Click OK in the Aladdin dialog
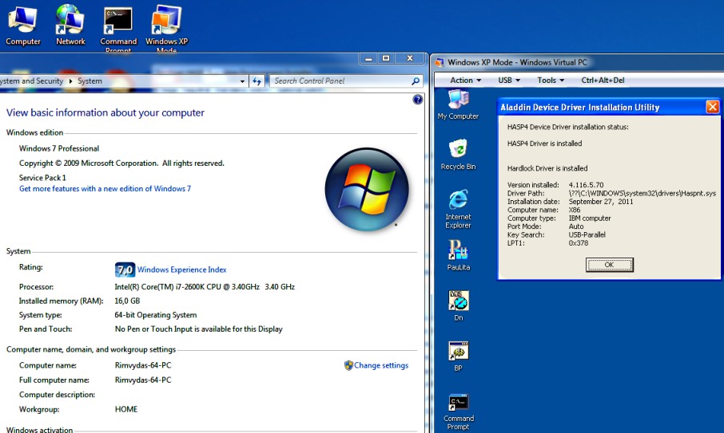Screen dimensions: 724x433 point(609,265)
